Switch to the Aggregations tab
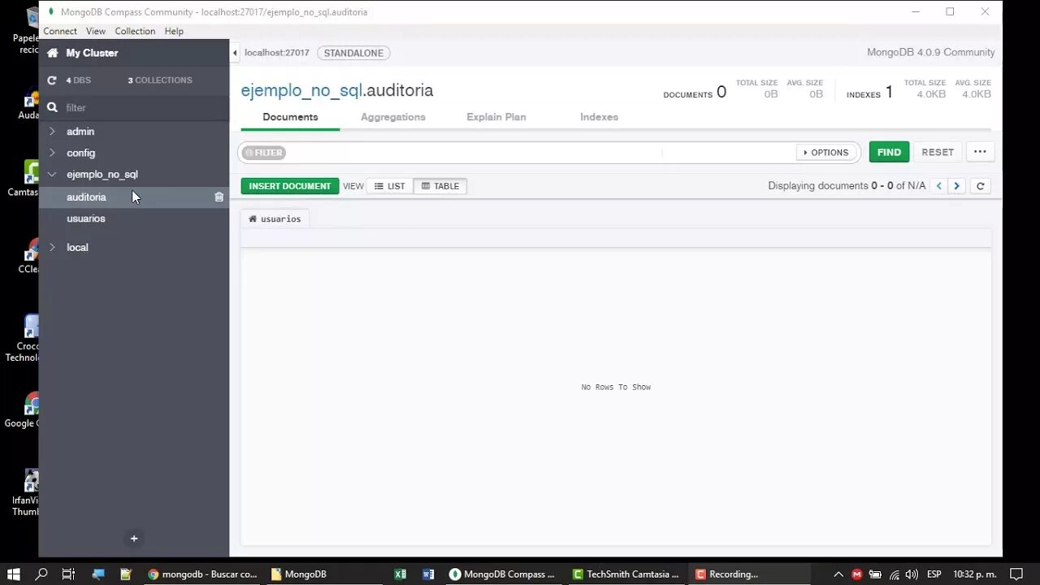This screenshot has height=585, width=1040. point(393,117)
